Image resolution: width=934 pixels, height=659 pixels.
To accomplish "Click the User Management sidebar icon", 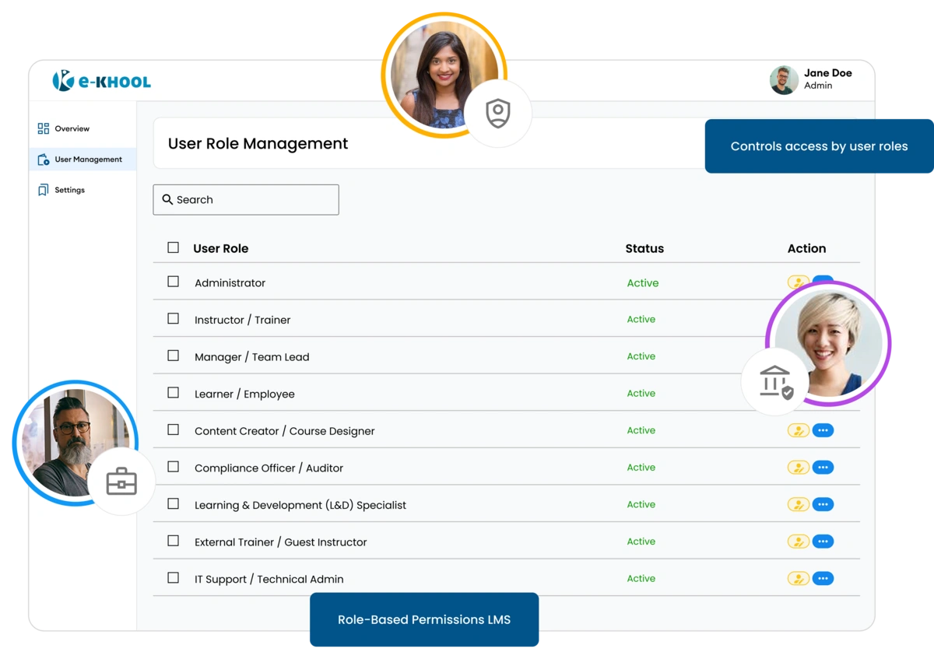I will (x=44, y=159).
